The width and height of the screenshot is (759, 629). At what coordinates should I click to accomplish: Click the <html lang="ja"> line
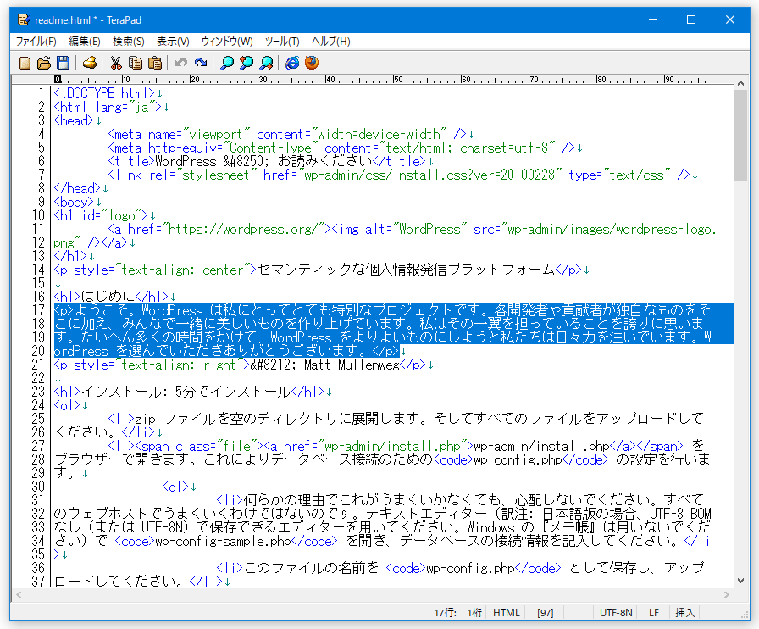pos(108,107)
